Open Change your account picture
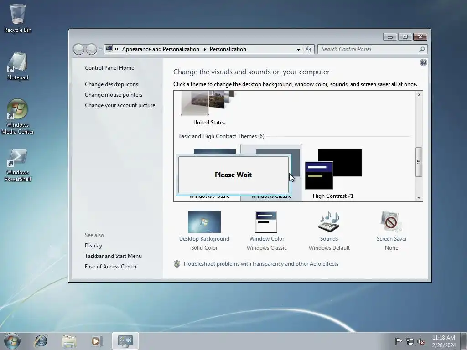Image resolution: width=467 pixels, height=350 pixels. point(120,105)
